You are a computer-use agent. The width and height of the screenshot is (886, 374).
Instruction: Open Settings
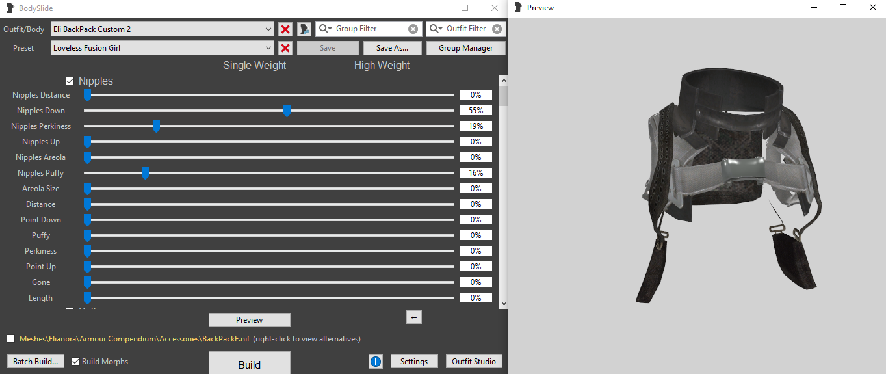tap(414, 362)
